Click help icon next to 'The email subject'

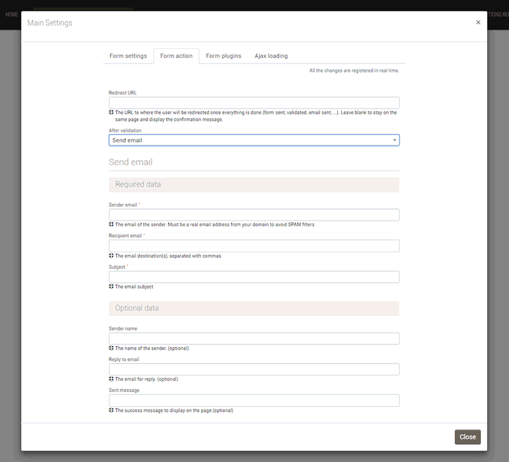pos(111,287)
